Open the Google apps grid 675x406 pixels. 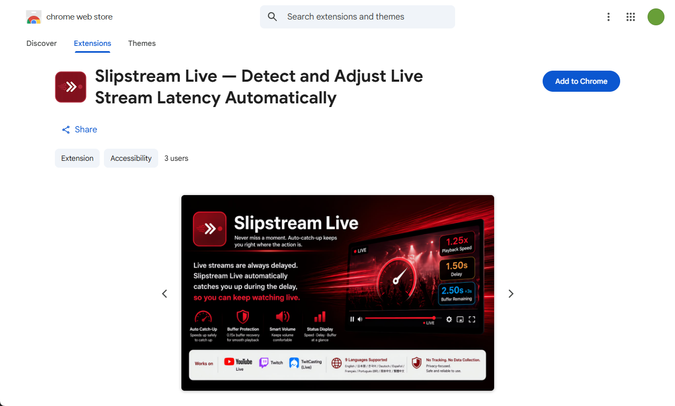(x=631, y=17)
